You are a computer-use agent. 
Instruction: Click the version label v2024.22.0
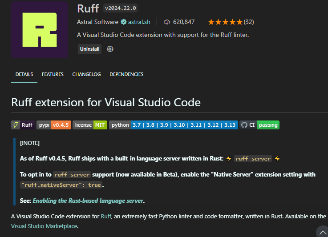tap(120, 8)
